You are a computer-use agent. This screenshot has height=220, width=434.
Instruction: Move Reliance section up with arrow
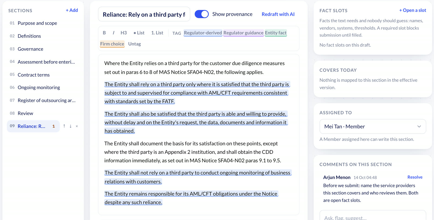click(x=64, y=126)
